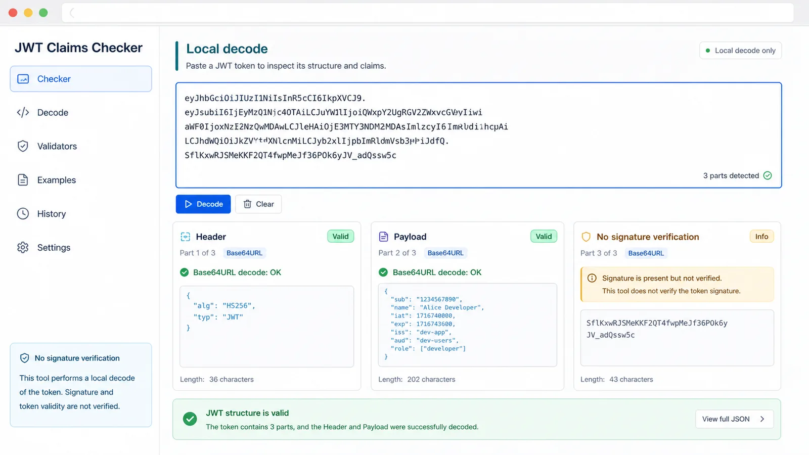Open the Checker page in sidebar
This screenshot has width=809, height=455.
coord(81,79)
